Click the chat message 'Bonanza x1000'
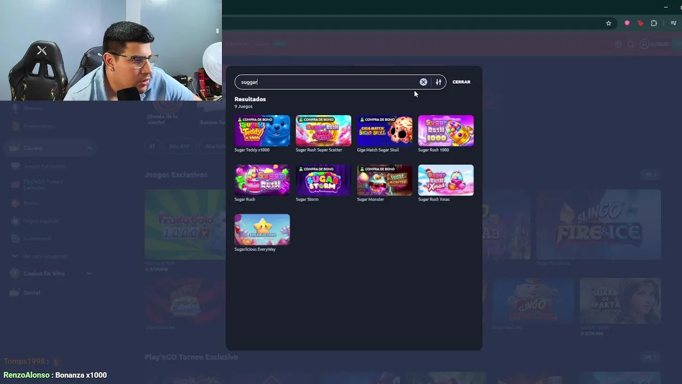Viewport: 682px width, 384px height. 81,375
